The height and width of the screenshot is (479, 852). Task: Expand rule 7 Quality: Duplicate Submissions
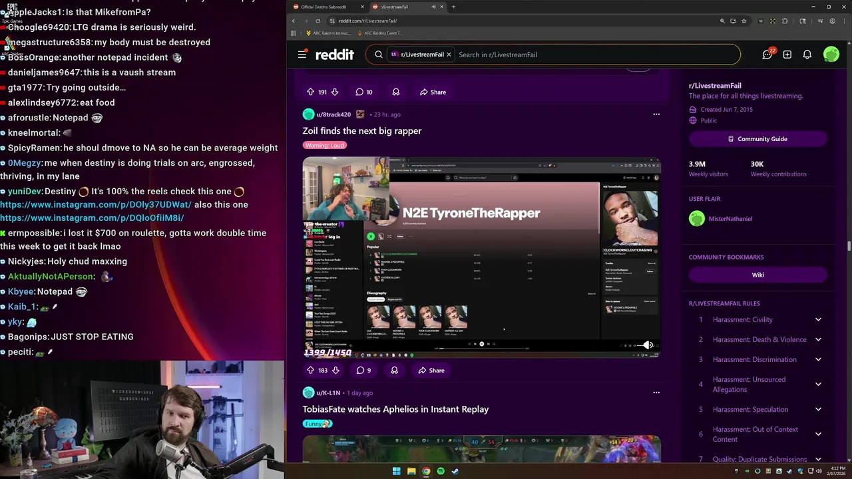pos(818,460)
